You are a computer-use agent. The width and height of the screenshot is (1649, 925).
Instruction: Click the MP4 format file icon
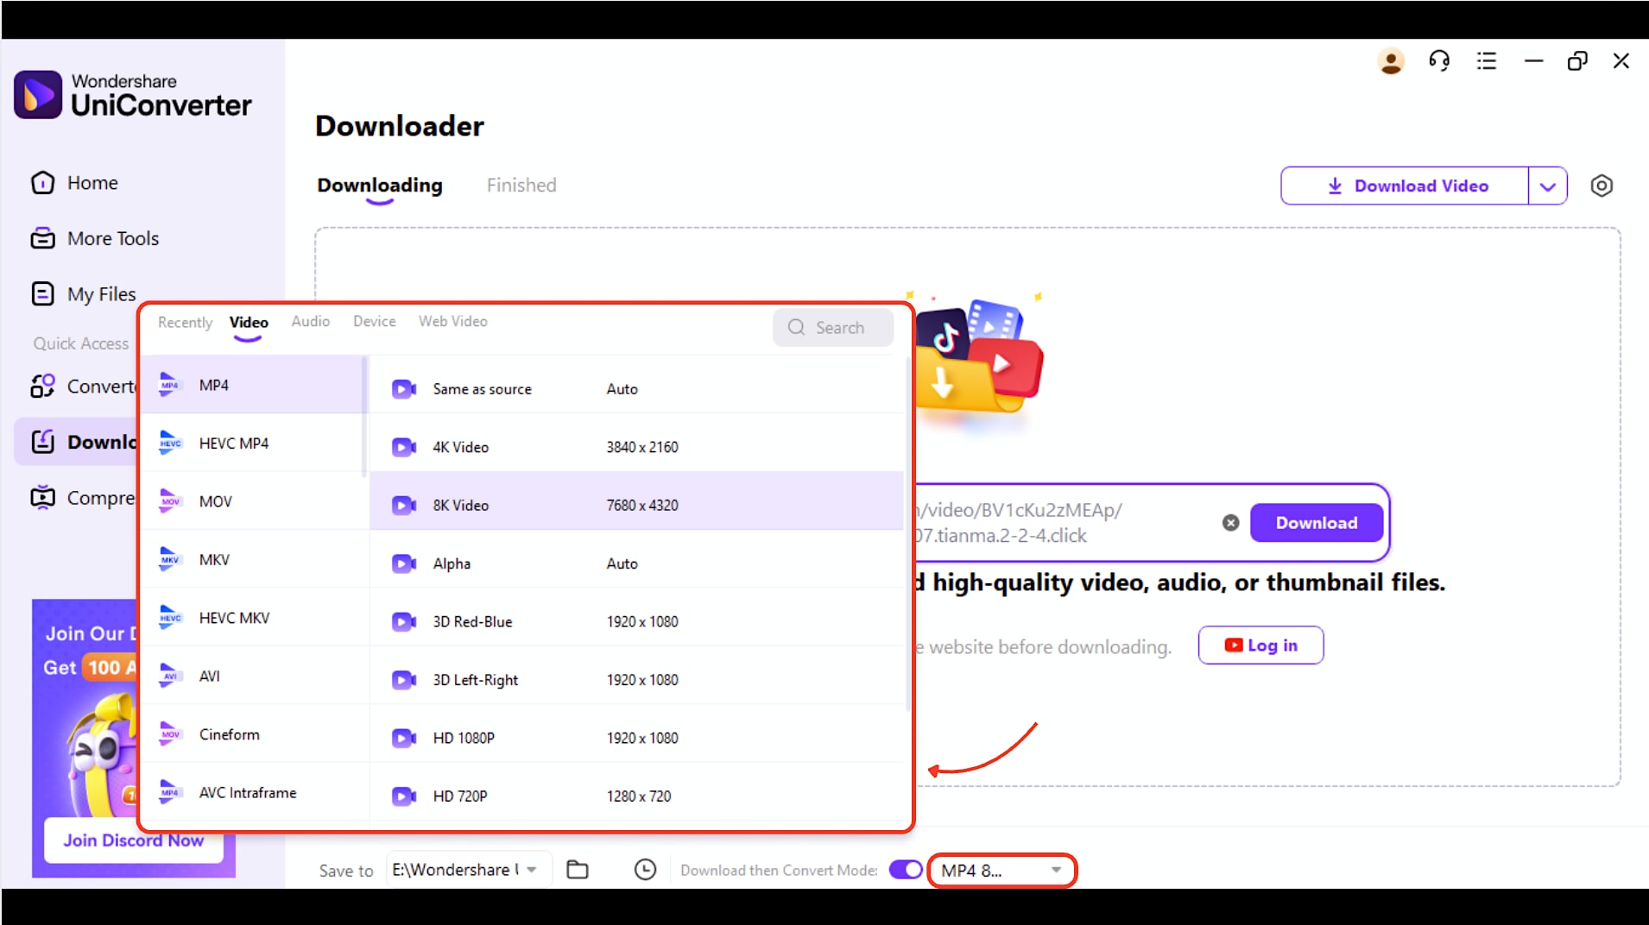[170, 385]
